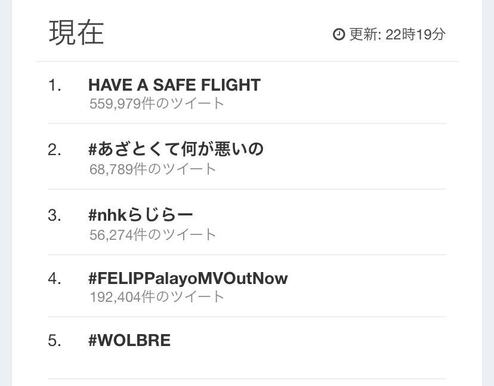
Task: Select rank number 5 in list
Action: point(54,341)
